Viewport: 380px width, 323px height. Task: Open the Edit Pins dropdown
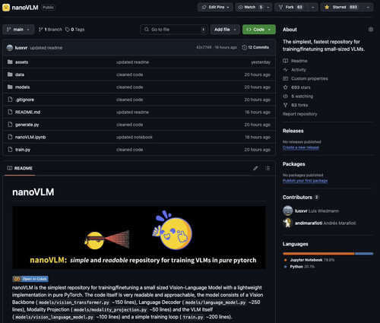click(x=215, y=7)
